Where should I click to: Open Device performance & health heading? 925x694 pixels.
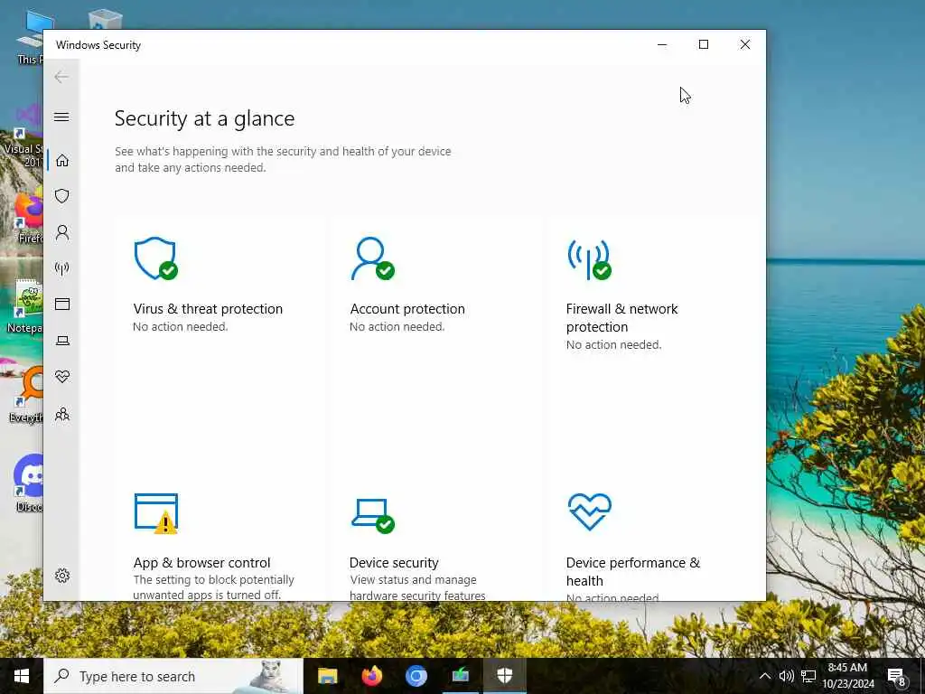[x=633, y=571]
